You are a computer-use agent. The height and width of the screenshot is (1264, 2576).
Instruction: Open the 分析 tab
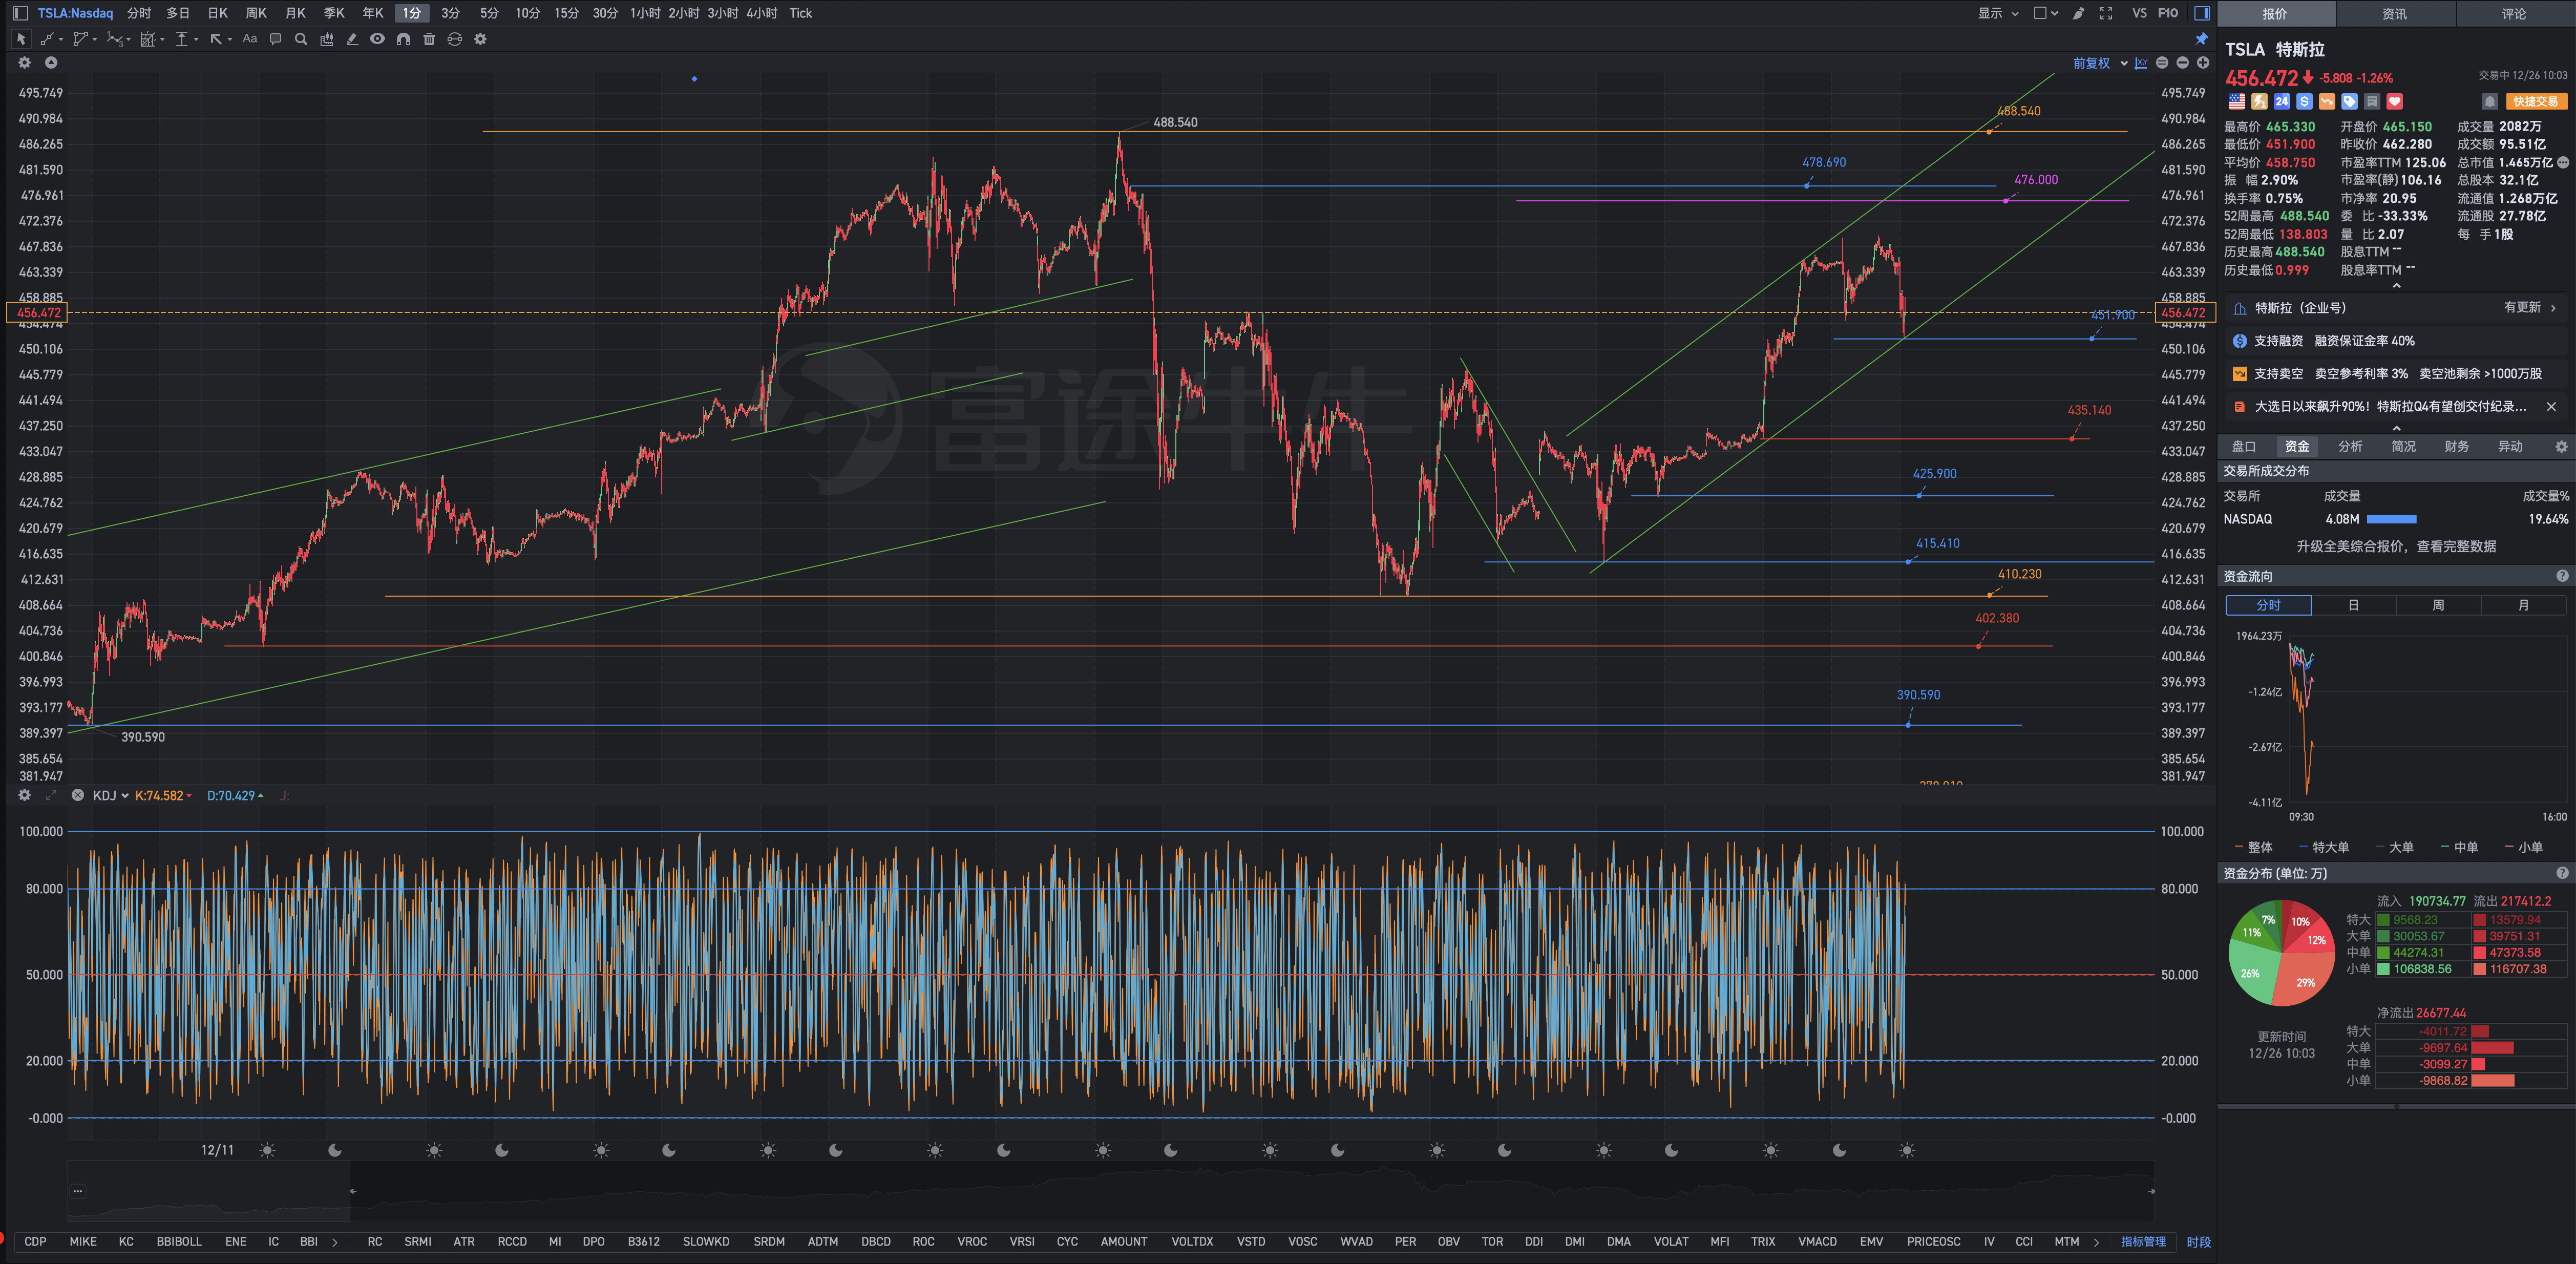click(x=2350, y=446)
